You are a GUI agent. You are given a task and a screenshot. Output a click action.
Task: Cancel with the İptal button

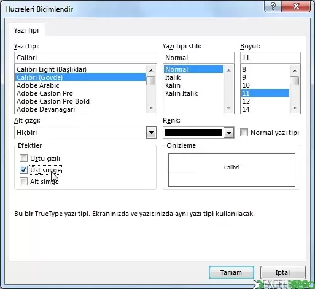tap(282, 272)
